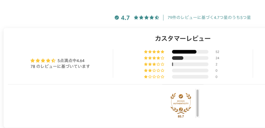Click the three-star progress bar

point(190,64)
